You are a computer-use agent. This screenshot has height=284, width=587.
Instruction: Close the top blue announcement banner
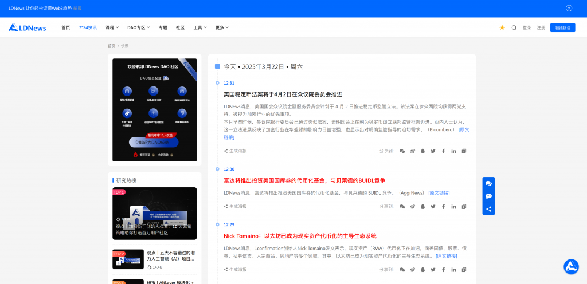(x=569, y=8)
